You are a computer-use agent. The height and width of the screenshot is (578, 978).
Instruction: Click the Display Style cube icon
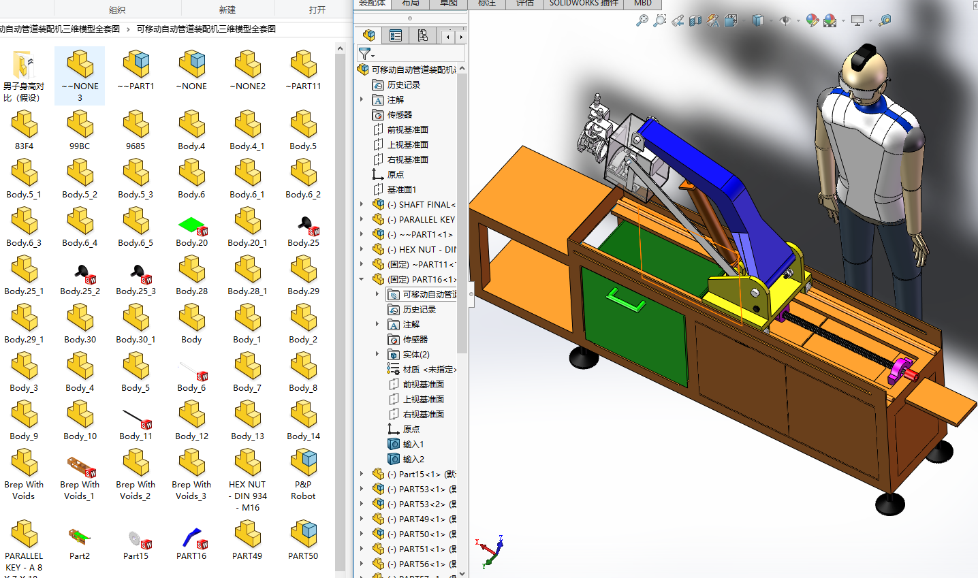(x=758, y=20)
